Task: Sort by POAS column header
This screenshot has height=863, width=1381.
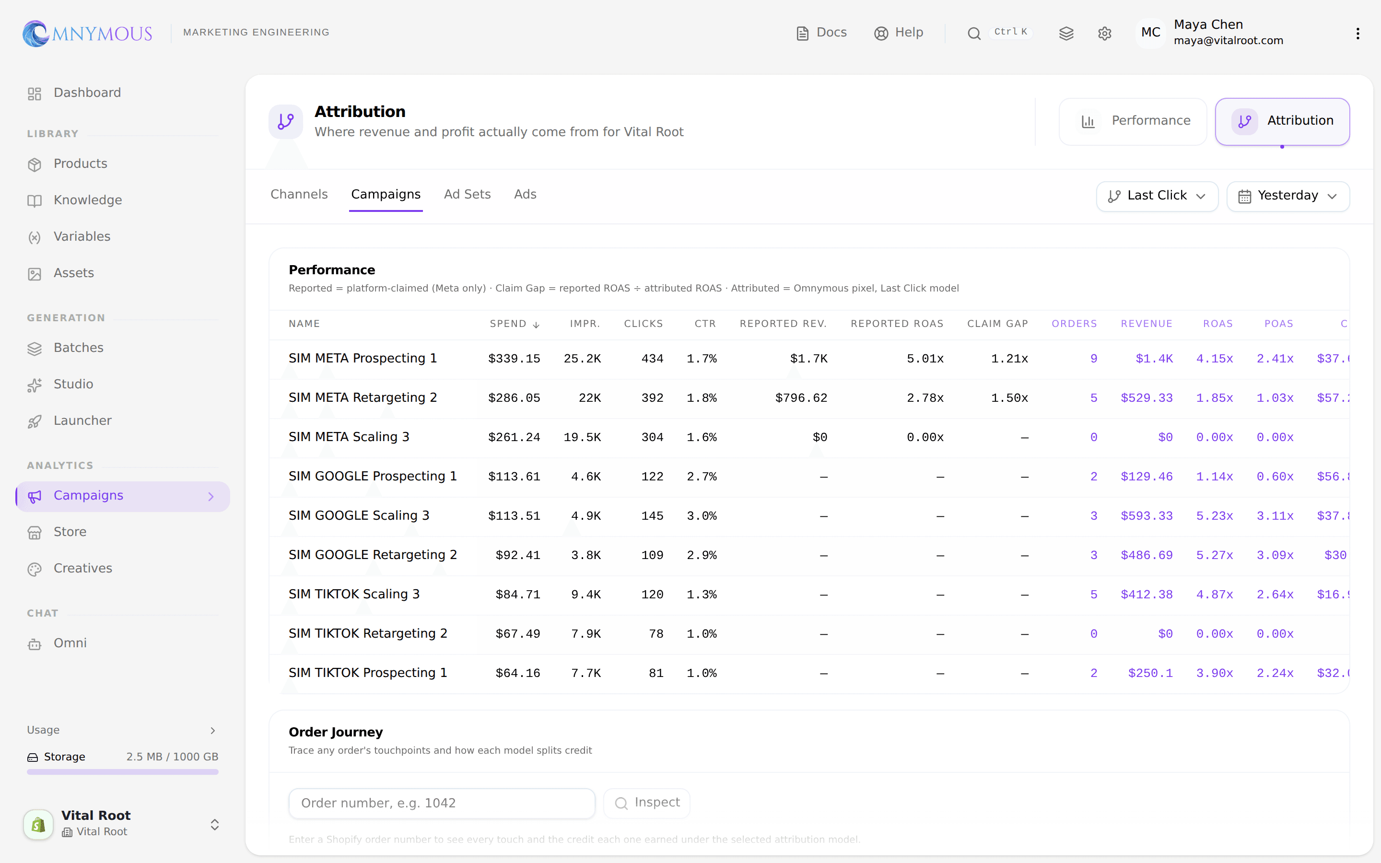Action: [1278, 324]
